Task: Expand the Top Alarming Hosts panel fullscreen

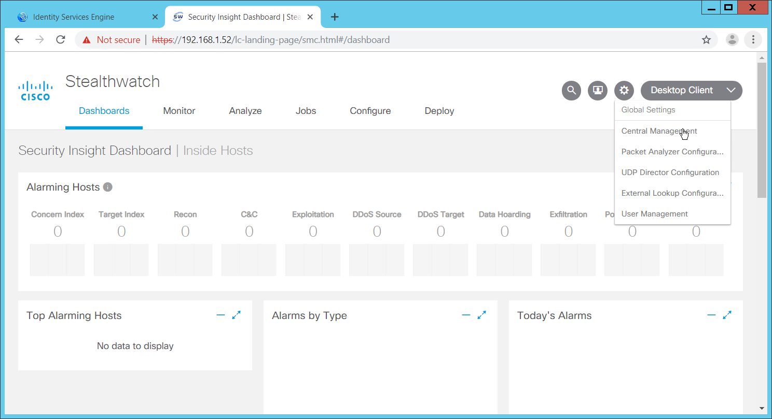Action: pos(237,315)
